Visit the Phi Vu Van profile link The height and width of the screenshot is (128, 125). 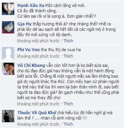click(x=28, y=50)
